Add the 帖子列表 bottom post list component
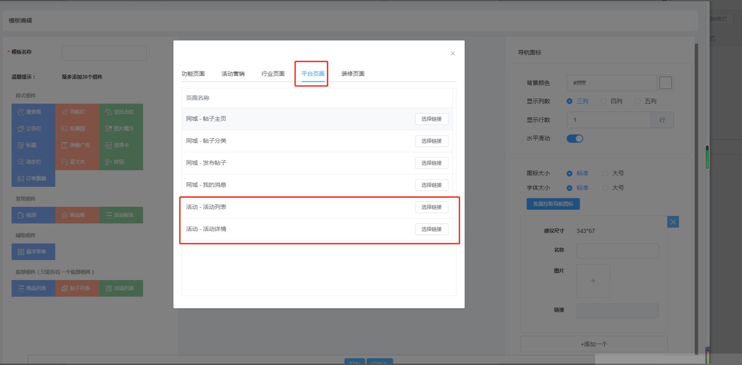Screen dimensions: 742x365 [x=77, y=288]
